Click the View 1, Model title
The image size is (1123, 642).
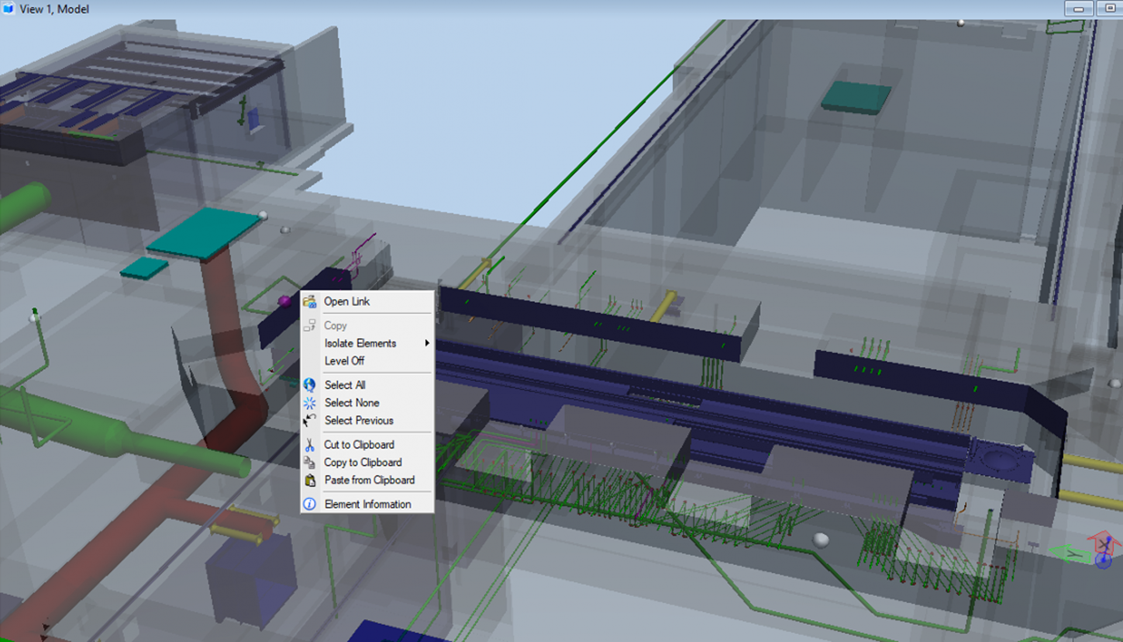pos(54,9)
